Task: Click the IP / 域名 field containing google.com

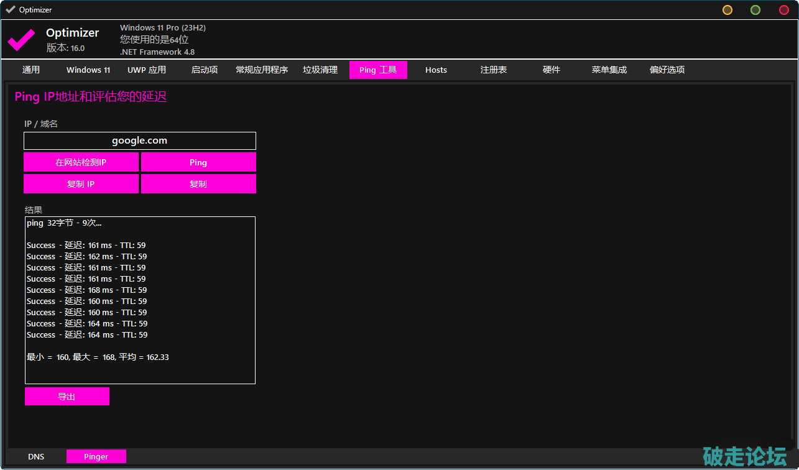Action: (140, 141)
